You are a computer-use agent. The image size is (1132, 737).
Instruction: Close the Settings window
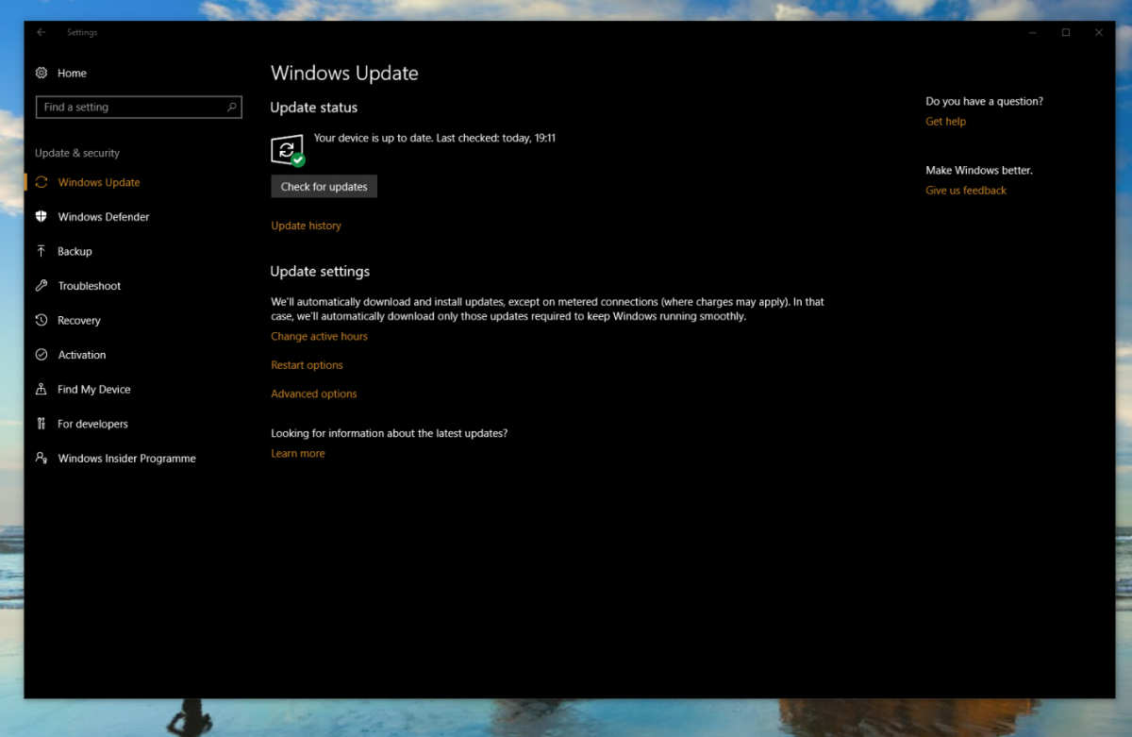click(1099, 32)
